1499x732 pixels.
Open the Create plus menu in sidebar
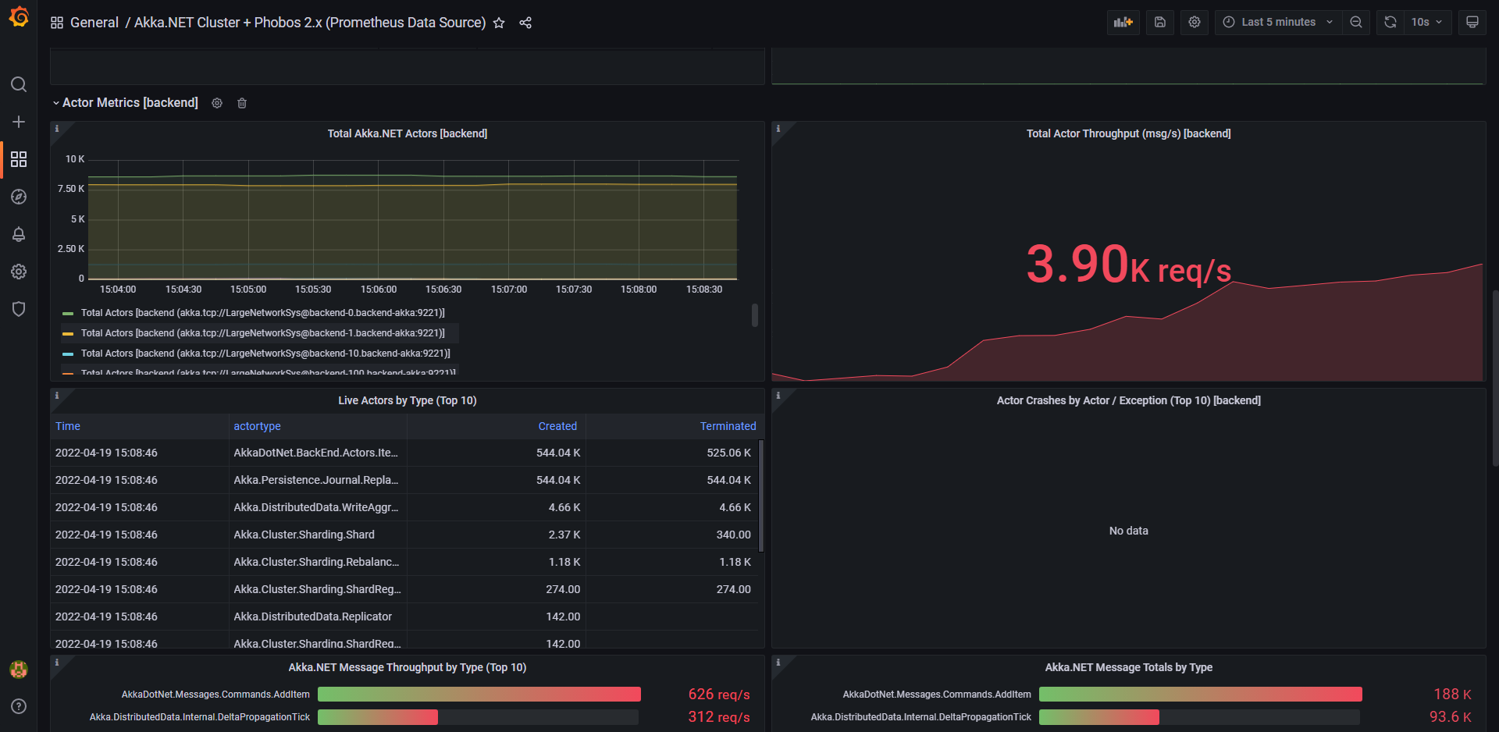pyautogui.click(x=19, y=122)
